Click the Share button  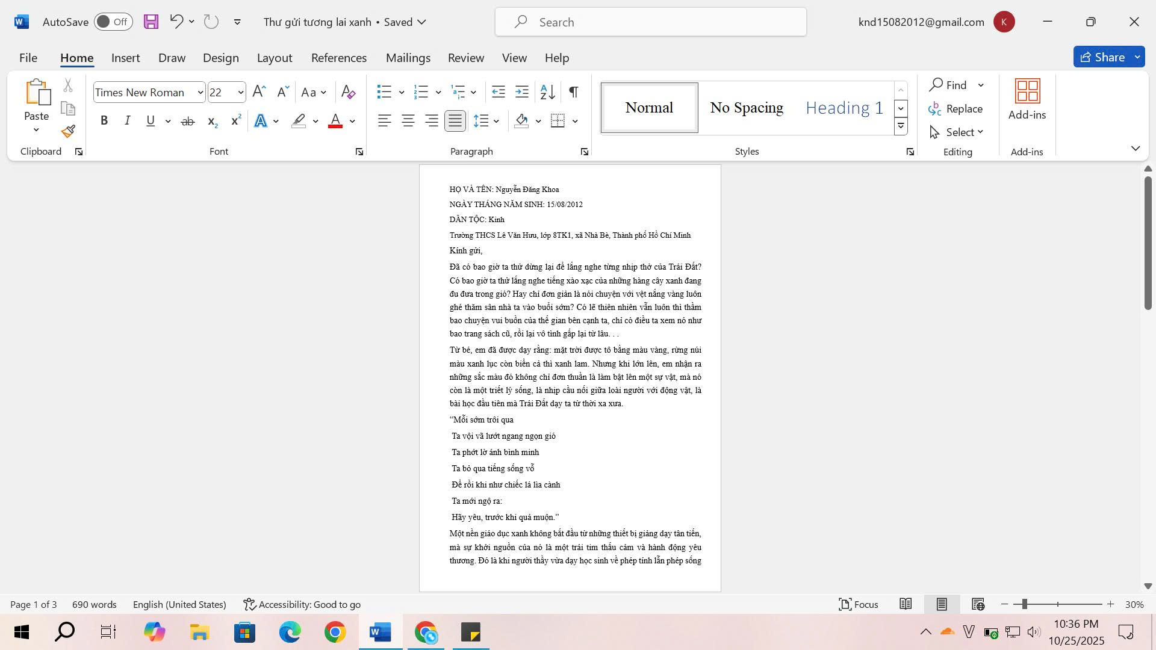[1103, 57]
